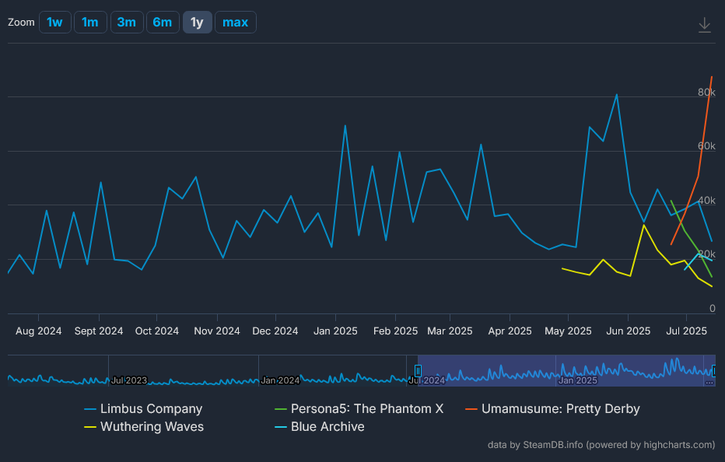Click the May 2025 axis label
This screenshot has height=462, width=725.
(x=569, y=331)
